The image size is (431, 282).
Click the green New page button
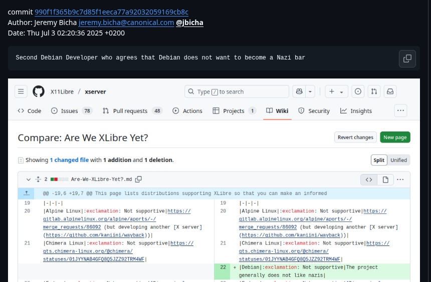click(395, 137)
